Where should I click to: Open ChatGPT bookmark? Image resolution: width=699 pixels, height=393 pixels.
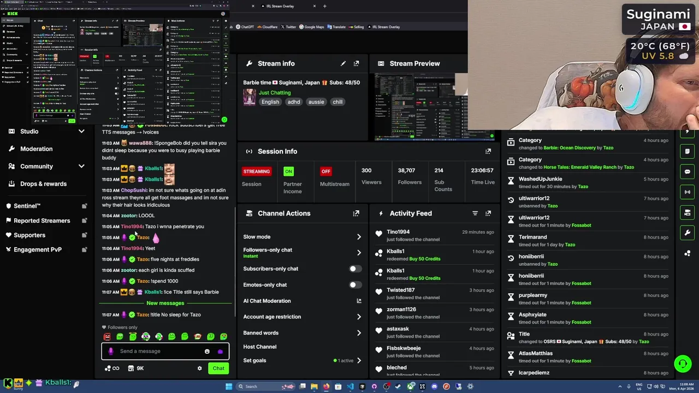(245, 27)
